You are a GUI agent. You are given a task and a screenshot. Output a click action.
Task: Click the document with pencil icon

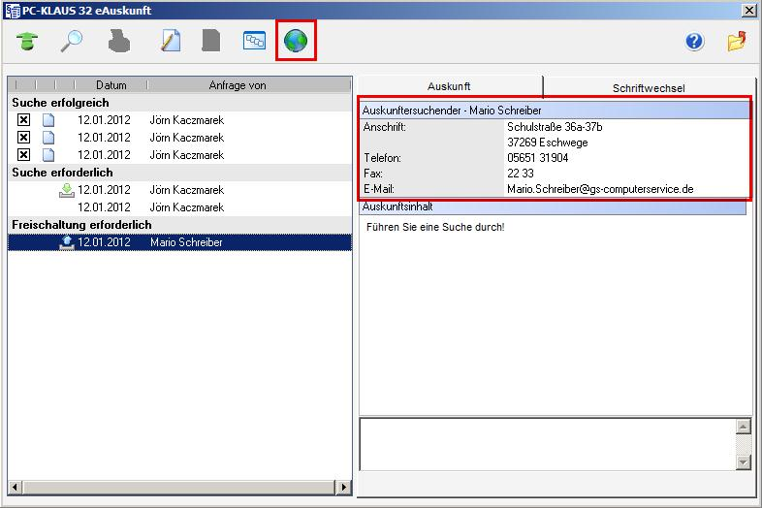[x=171, y=41]
